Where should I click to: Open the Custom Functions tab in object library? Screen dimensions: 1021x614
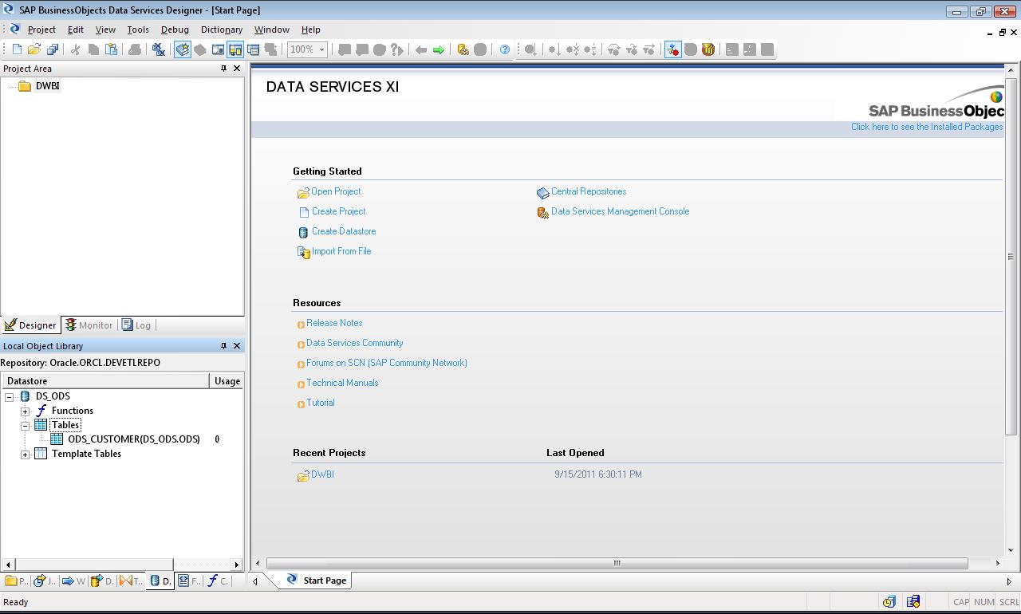218,581
